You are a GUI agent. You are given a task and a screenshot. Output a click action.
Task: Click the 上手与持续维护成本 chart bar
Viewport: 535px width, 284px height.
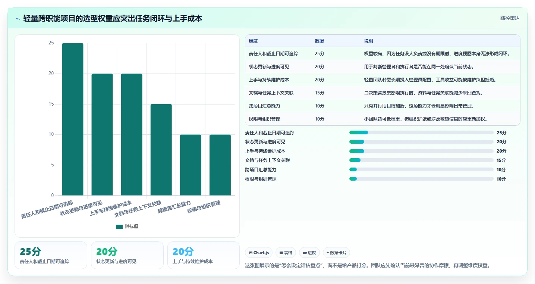pyautogui.click(x=132, y=134)
